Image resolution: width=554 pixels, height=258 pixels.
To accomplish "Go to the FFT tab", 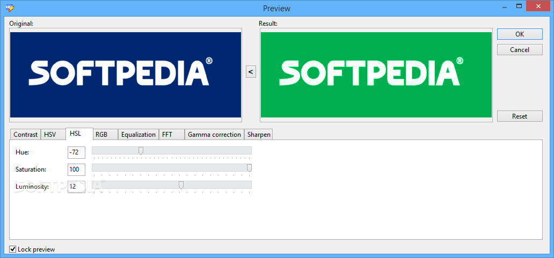I will click(x=171, y=135).
